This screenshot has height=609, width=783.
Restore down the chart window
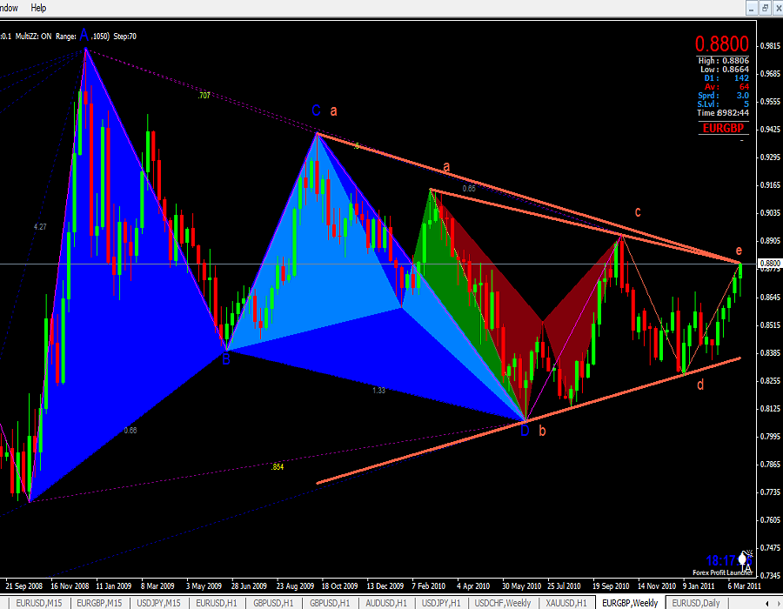(765, 8)
